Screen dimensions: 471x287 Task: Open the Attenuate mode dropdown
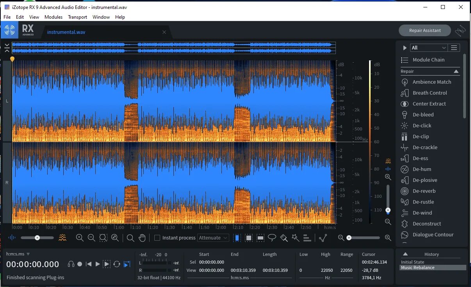(213, 238)
